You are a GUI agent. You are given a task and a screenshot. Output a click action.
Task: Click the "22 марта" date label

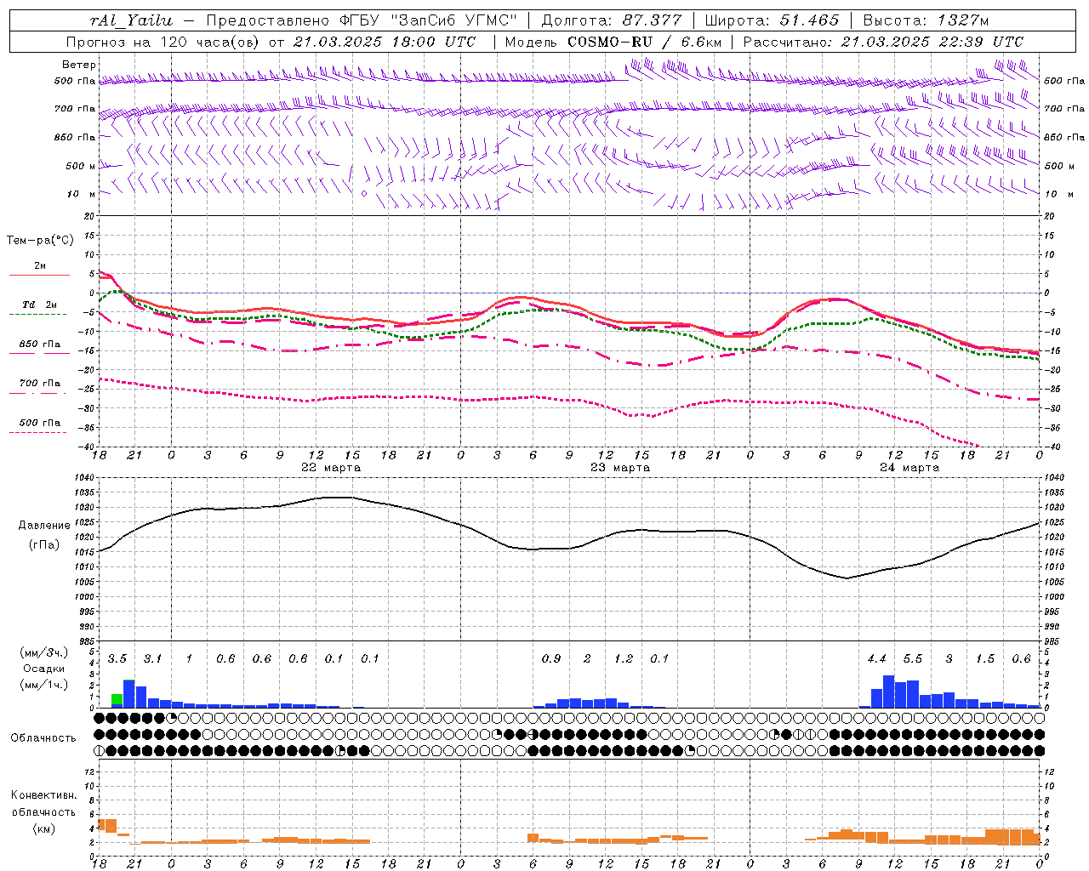[x=331, y=467]
